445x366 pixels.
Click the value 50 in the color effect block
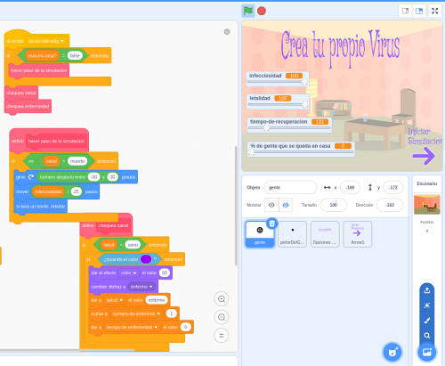tap(165, 272)
